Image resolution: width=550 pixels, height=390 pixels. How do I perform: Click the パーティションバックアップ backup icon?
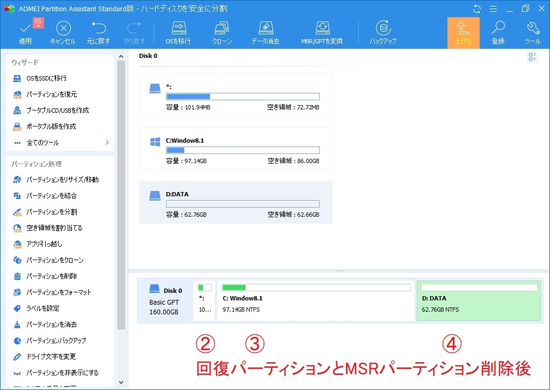[x=17, y=340]
